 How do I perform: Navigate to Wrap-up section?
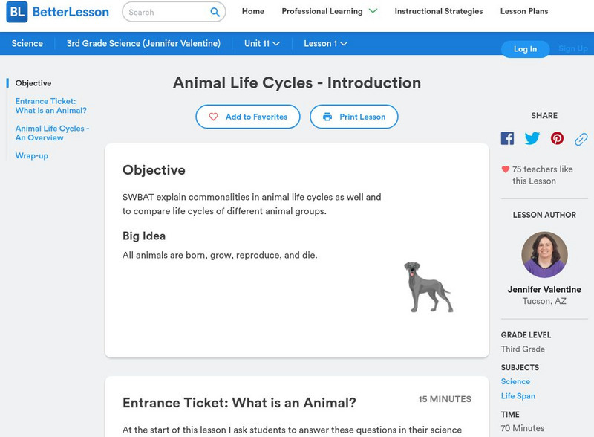(32, 155)
